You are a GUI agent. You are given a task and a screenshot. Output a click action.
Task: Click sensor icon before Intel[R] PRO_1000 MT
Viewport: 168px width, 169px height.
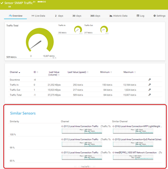[x=113, y=153]
